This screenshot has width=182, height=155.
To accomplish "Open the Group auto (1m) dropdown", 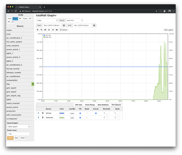I will pyautogui.click(x=74, y=20).
